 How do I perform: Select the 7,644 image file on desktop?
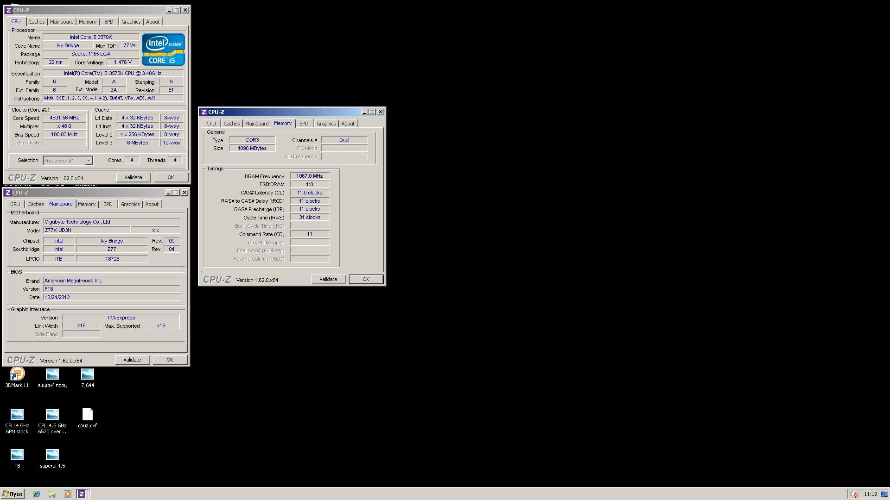click(x=88, y=377)
